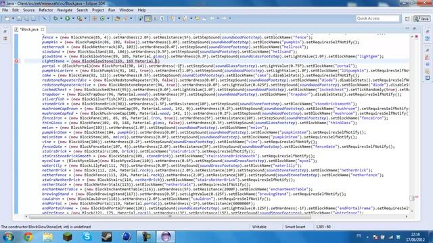Open the Run menu

coord(112,10)
